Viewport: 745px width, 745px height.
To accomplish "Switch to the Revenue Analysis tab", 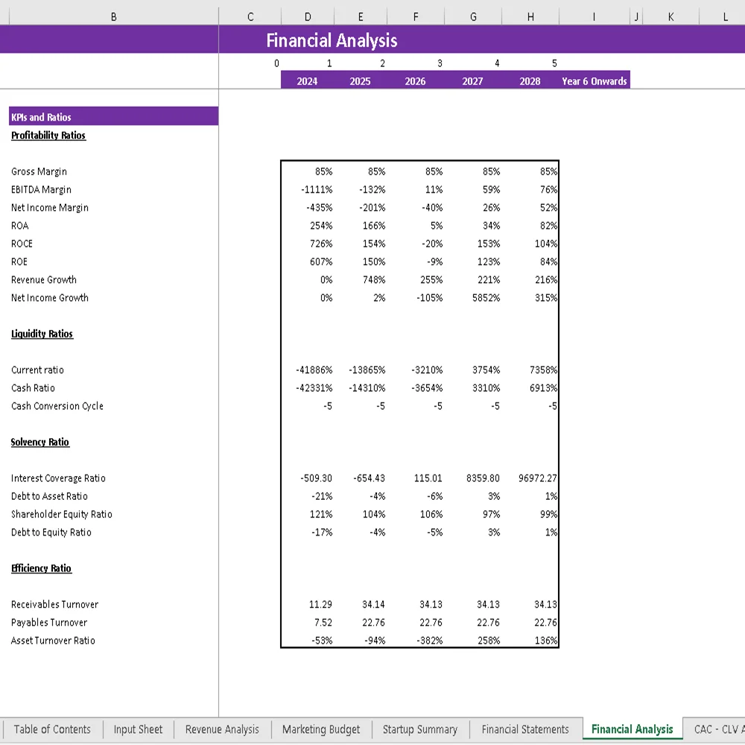I will click(x=221, y=729).
